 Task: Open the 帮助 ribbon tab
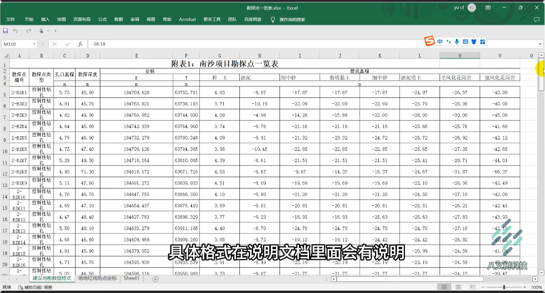[167, 19]
